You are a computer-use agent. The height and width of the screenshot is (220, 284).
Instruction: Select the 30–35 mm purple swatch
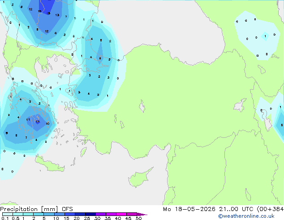coord(100,214)
